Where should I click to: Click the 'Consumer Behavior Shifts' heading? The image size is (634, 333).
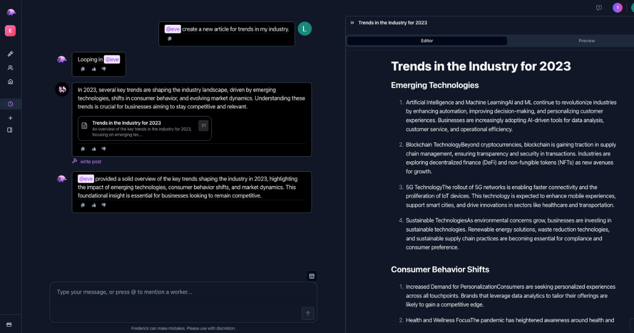[x=440, y=270]
